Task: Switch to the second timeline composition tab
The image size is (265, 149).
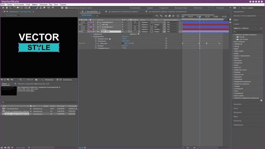Action: click(x=123, y=12)
